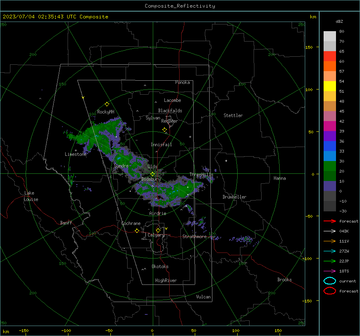Click the white plus marker west of Hanna
This screenshot has height=336, width=360.
point(226,161)
